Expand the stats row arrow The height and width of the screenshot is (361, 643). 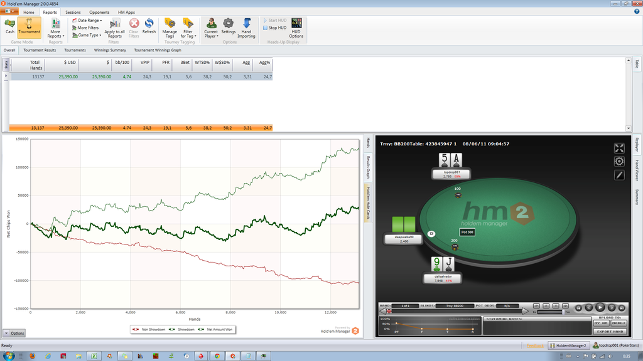[x=6, y=76]
